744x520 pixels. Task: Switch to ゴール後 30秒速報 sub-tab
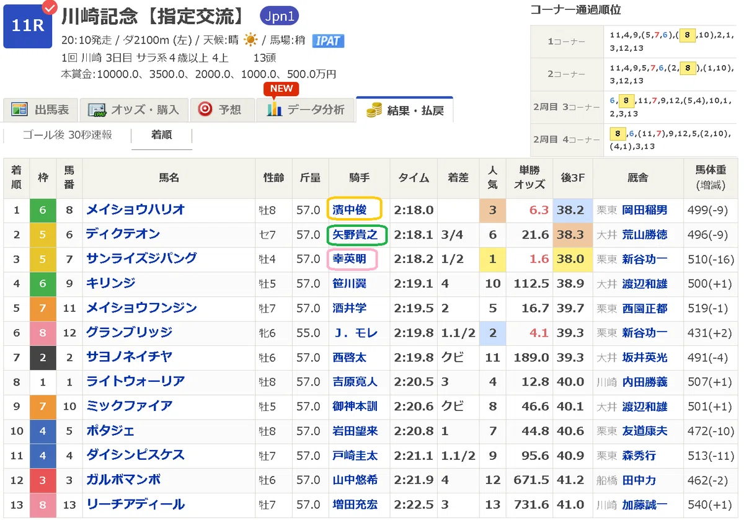67,134
